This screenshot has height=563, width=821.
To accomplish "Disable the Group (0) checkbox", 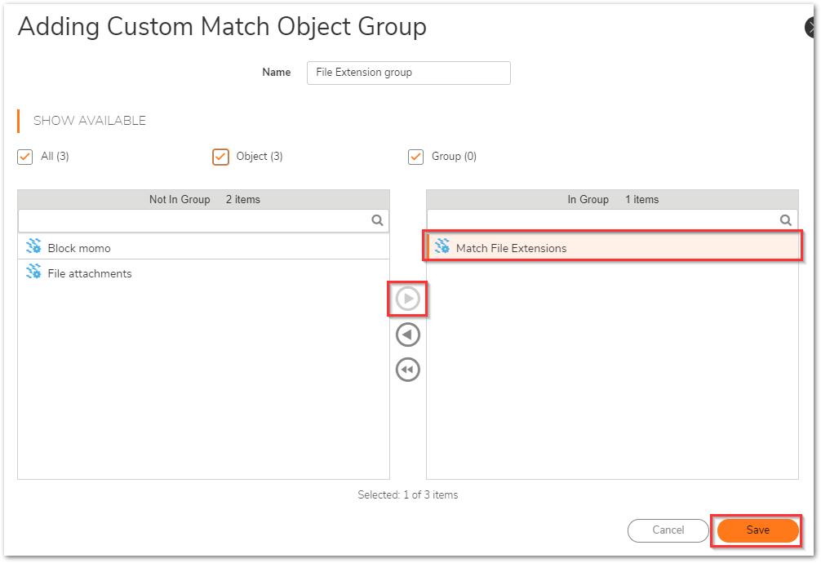I will pyautogui.click(x=416, y=157).
